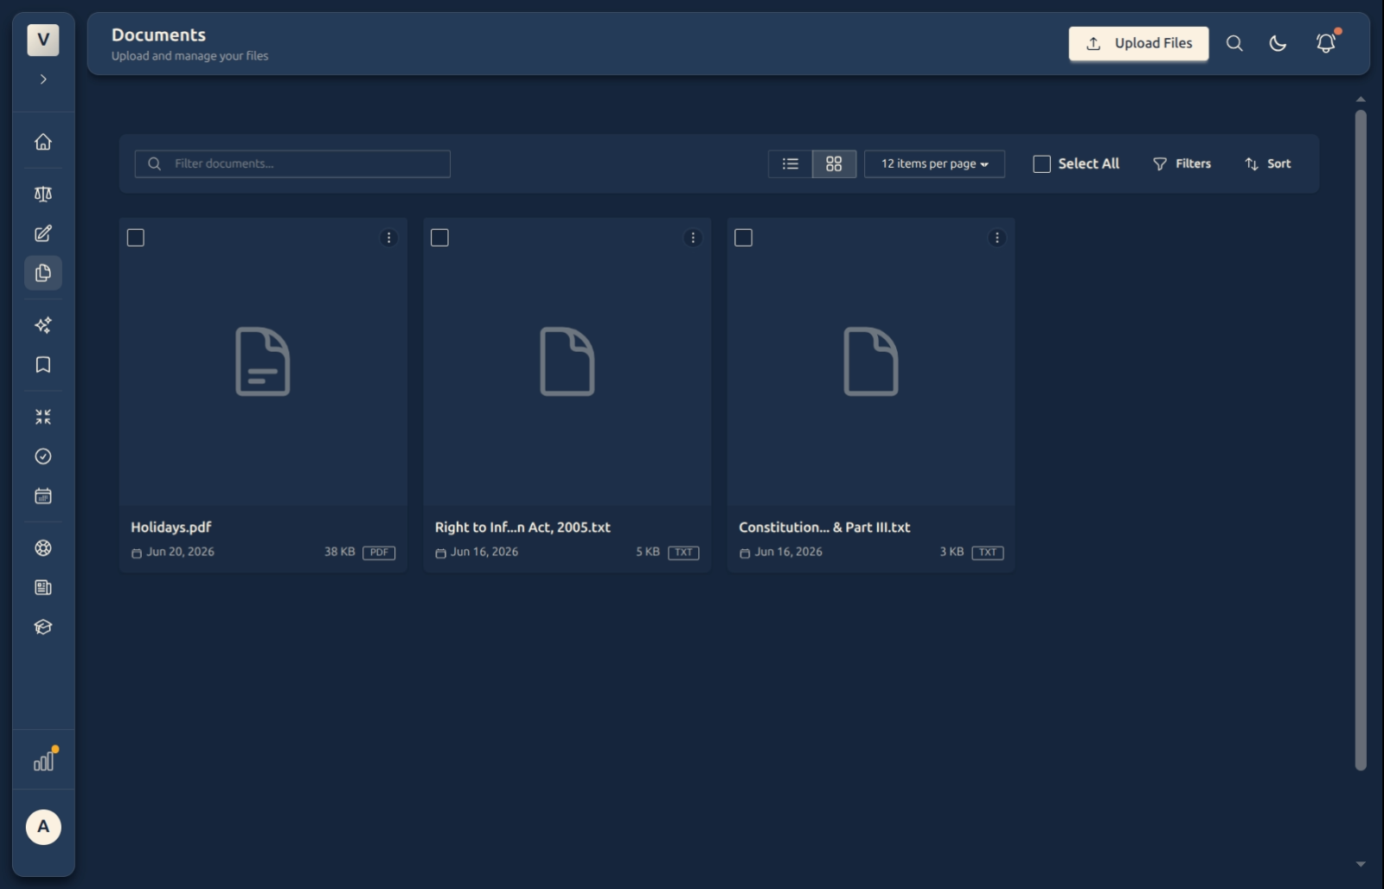Click the Holidays.pdf file name

click(170, 528)
